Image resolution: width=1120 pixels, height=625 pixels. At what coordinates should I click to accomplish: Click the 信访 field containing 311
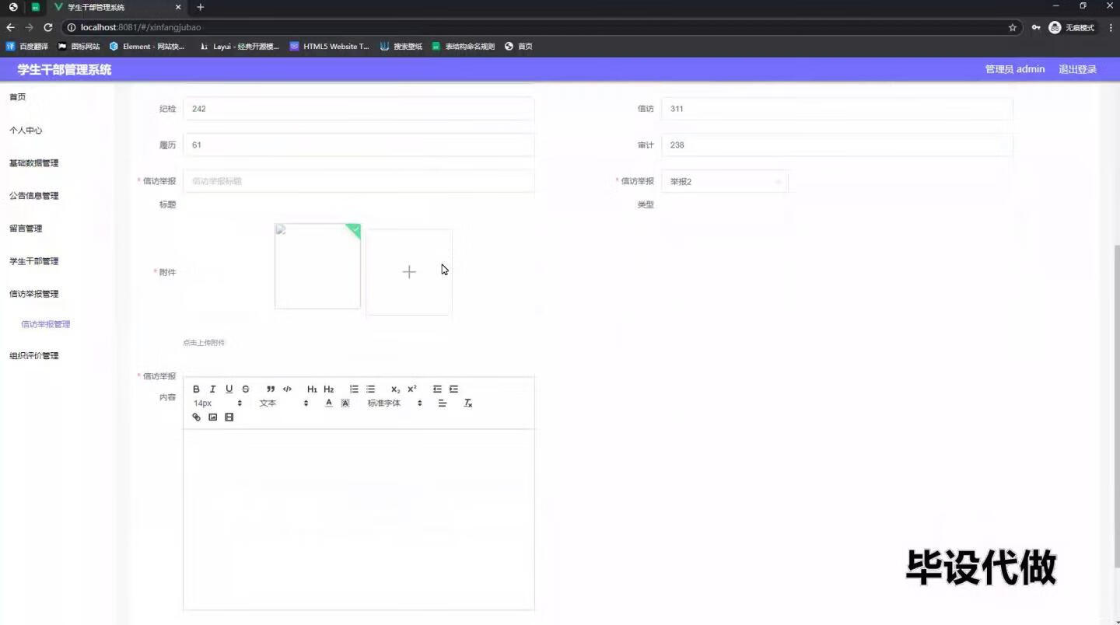837,109
